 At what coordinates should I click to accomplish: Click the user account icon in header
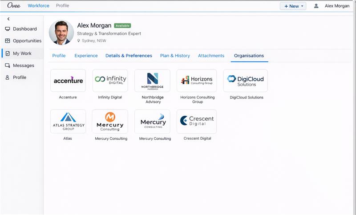pyautogui.click(x=316, y=6)
